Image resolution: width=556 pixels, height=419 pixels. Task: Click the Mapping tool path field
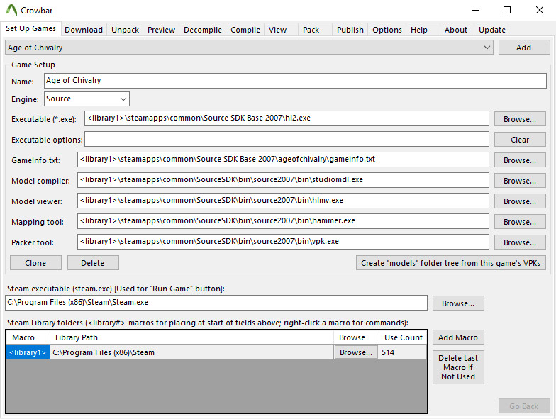click(x=283, y=221)
